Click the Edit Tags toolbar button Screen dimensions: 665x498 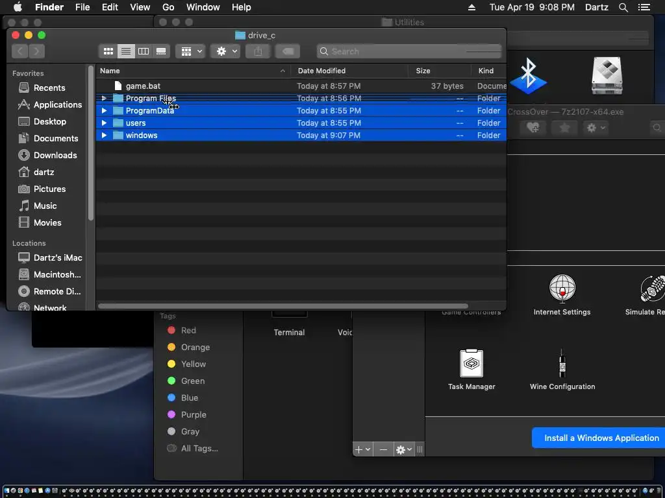[x=288, y=51]
